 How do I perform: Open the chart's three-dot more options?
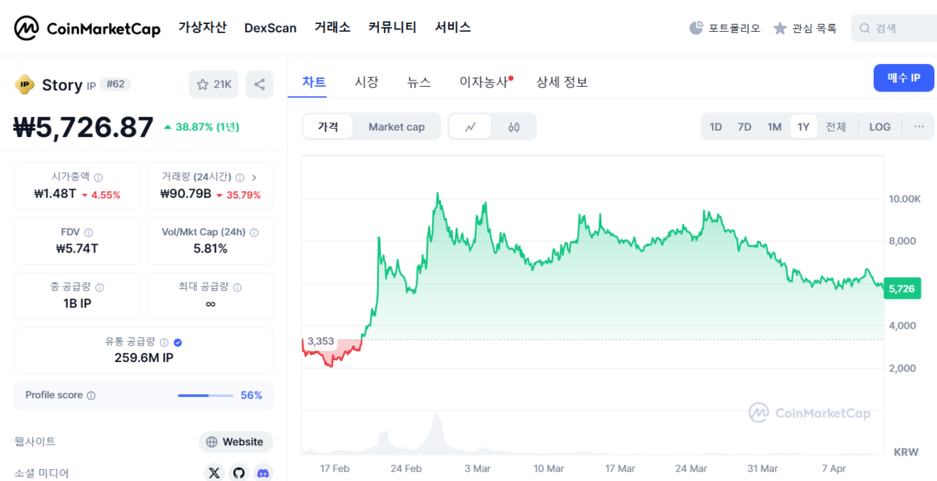coord(919,127)
